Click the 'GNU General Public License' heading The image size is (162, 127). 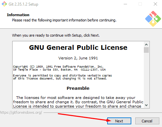pyautogui.click(x=78, y=48)
